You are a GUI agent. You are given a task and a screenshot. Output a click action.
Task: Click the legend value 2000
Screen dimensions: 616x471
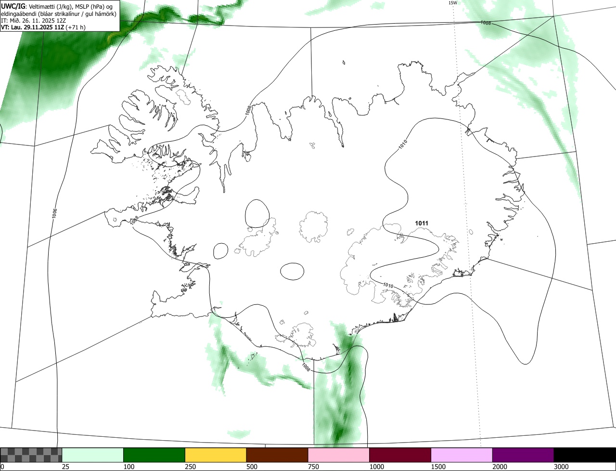tap(499, 467)
